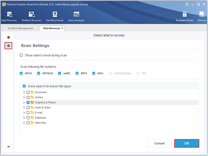Expand the Audio & Video folder
The image size is (208, 156).
pos(24,107)
